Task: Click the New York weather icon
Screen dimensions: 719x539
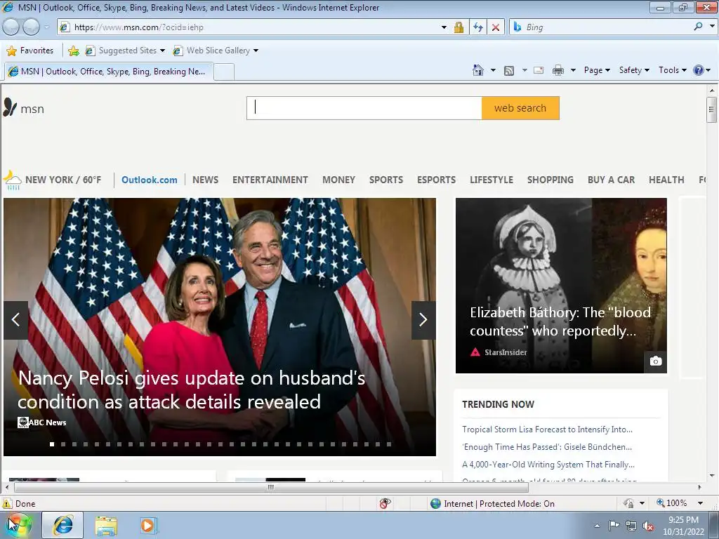Action: 13,180
